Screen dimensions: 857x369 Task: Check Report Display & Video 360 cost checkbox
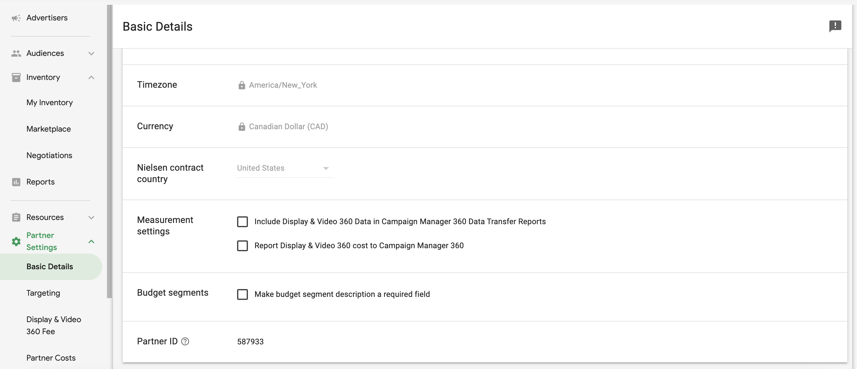242,245
